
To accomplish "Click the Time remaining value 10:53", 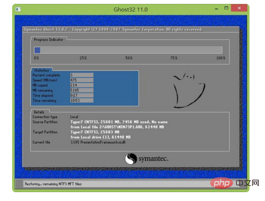I will point(82,100).
